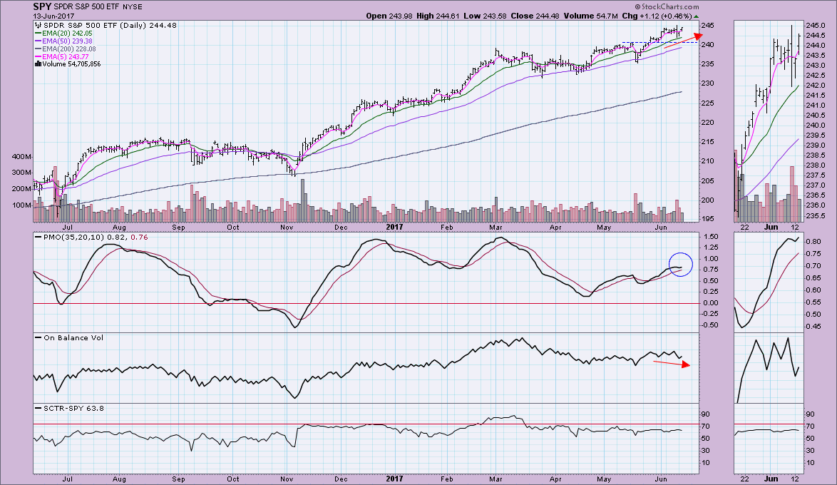The image size is (837, 485).
Task: Click the zoomed On Balance Volume thumbnail panel
Action: point(768,368)
